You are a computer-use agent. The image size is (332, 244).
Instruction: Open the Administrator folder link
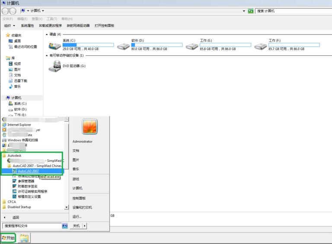(83, 141)
